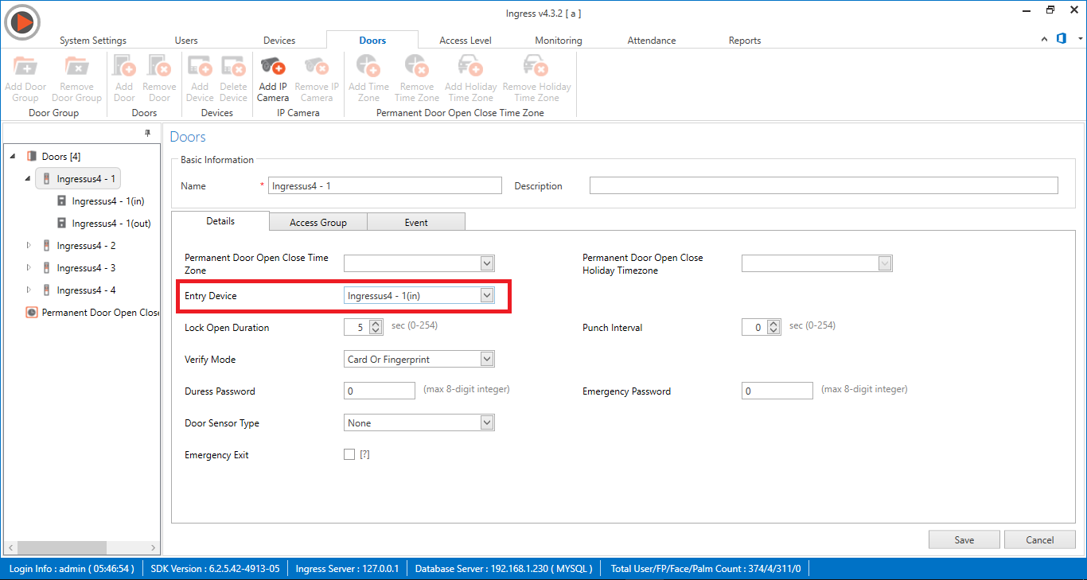Click the Delete Device ribbon icon

(x=233, y=67)
